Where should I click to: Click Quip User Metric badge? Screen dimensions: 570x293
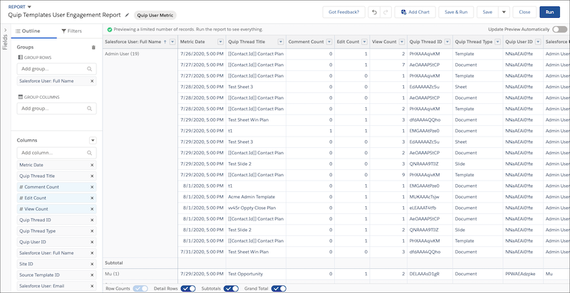click(x=155, y=15)
